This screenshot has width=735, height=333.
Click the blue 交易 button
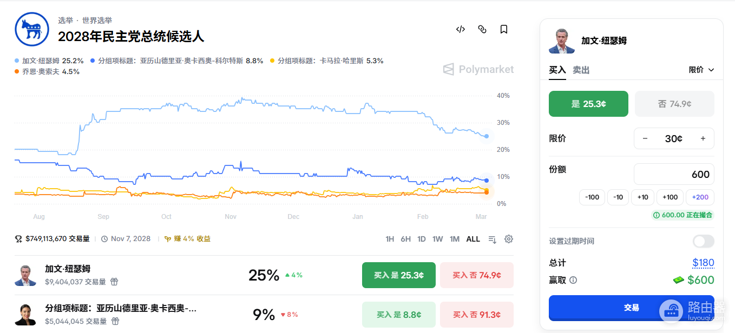tap(632, 308)
